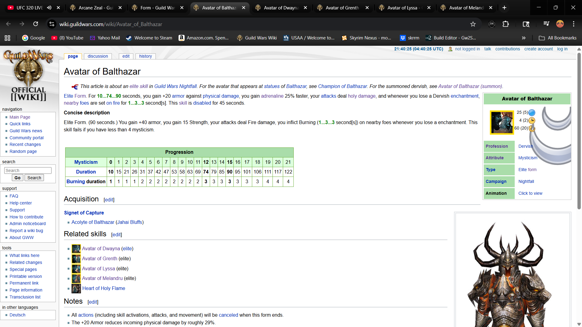Viewport: 582px width, 327px height.
Task: Click the Avatar of Balthazar skill icon in infobox
Action: coord(502,122)
